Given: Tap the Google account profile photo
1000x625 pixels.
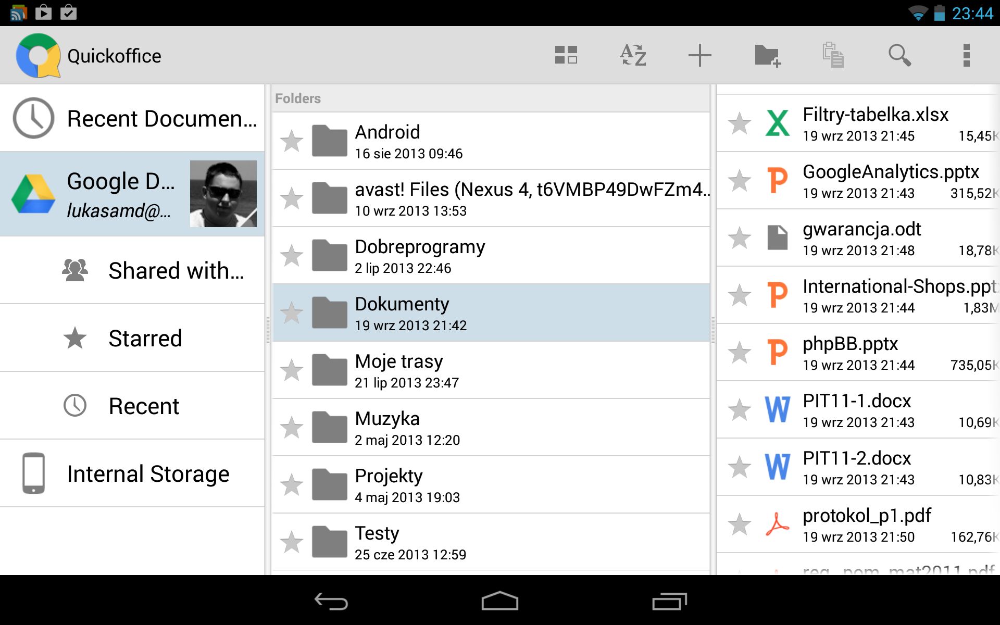Looking at the screenshot, I should 223,194.
